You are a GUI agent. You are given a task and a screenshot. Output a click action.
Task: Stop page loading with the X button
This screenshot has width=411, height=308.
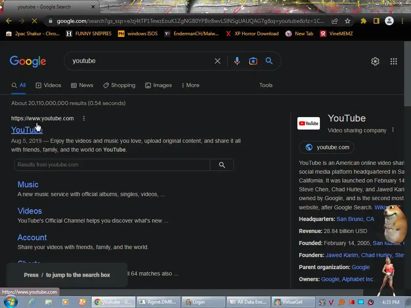tap(35, 21)
